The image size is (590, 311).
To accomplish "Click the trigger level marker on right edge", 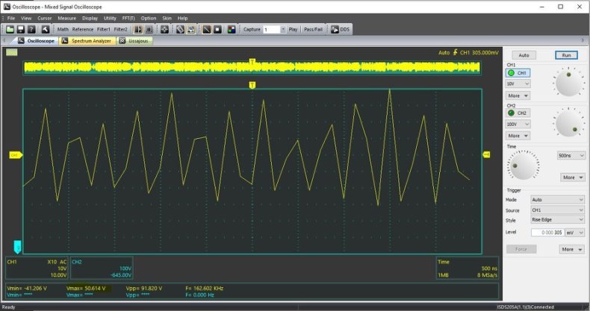I will 486,154.
